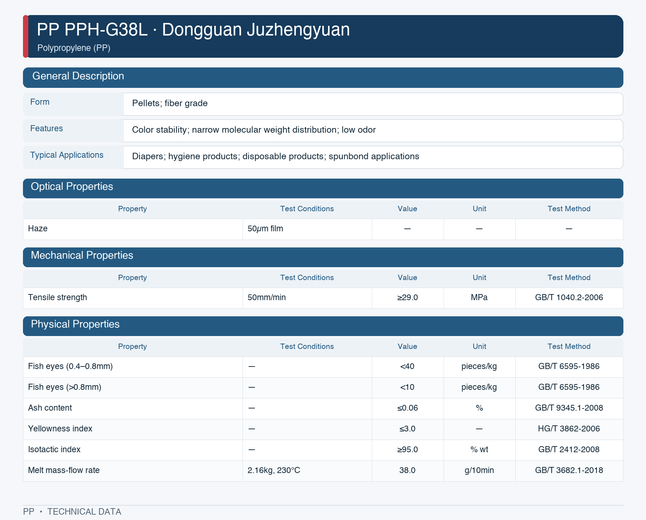This screenshot has width=646, height=520.
Task: Click the '≥95.0' isotactic value
Action: tap(407, 450)
